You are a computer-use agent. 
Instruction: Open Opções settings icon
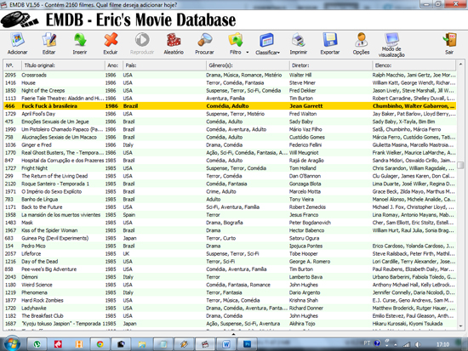point(361,40)
